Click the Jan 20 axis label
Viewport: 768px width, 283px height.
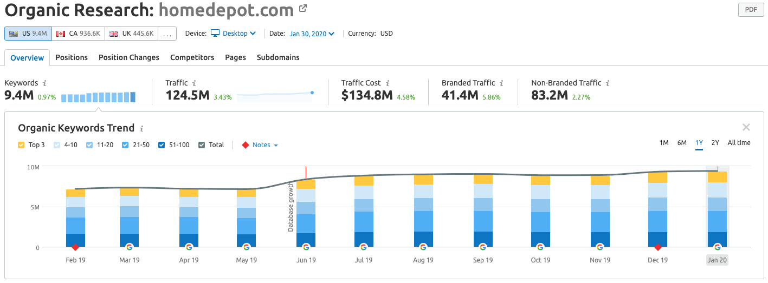pyautogui.click(x=717, y=260)
